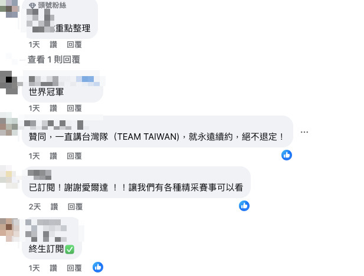Click the 頭號粉絲 diamond badge icon
The height and width of the screenshot is (276, 364).
click(x=32, y=5)
